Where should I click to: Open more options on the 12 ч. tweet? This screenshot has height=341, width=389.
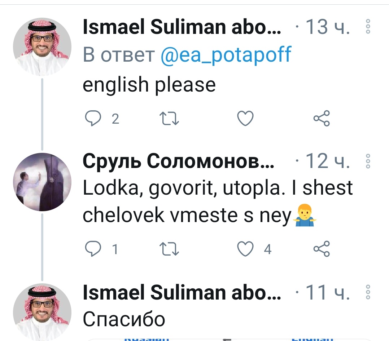pyautogui.click(x=368, y=161)
